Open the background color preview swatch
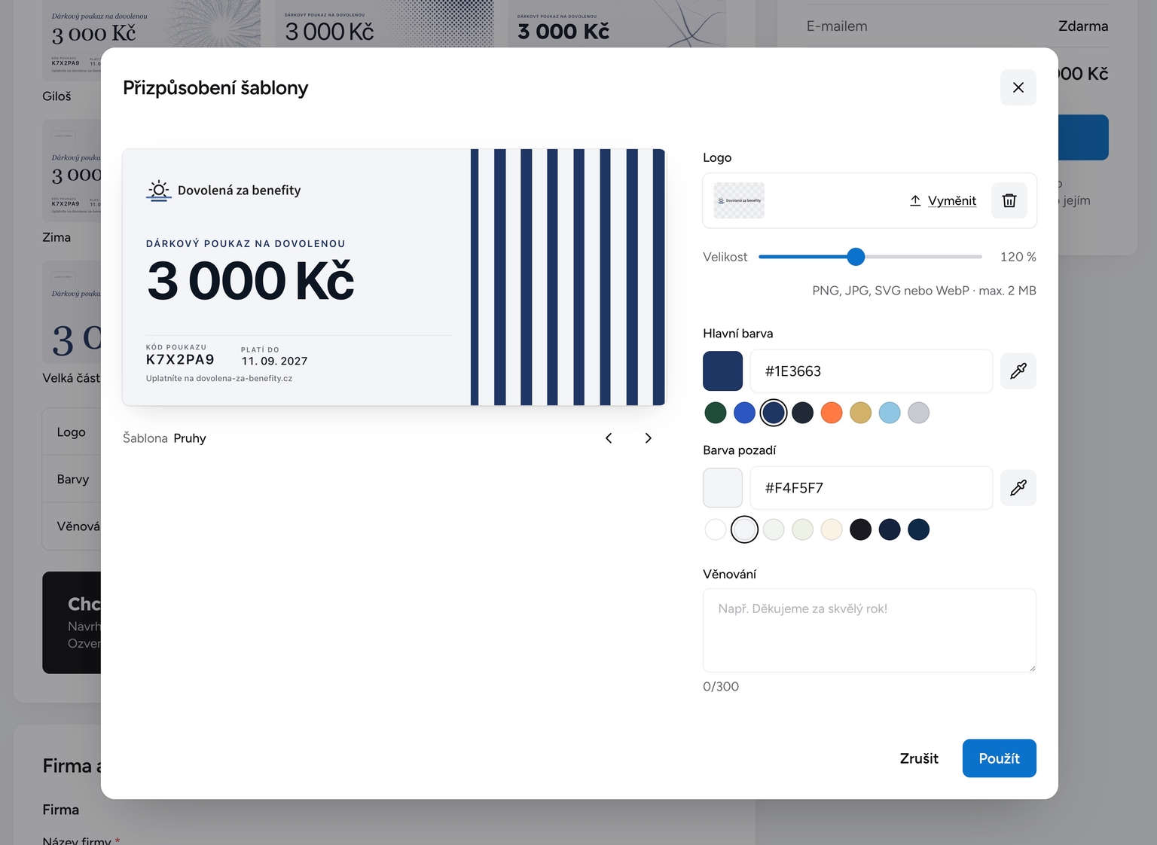The height and width of the screenshot is (845, 1157). pos(722,487)
